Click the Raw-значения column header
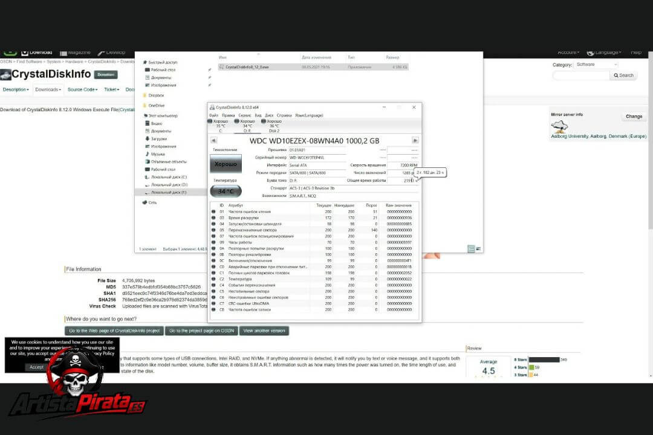Viewport: 653px width, 435px height. point(398,205)
